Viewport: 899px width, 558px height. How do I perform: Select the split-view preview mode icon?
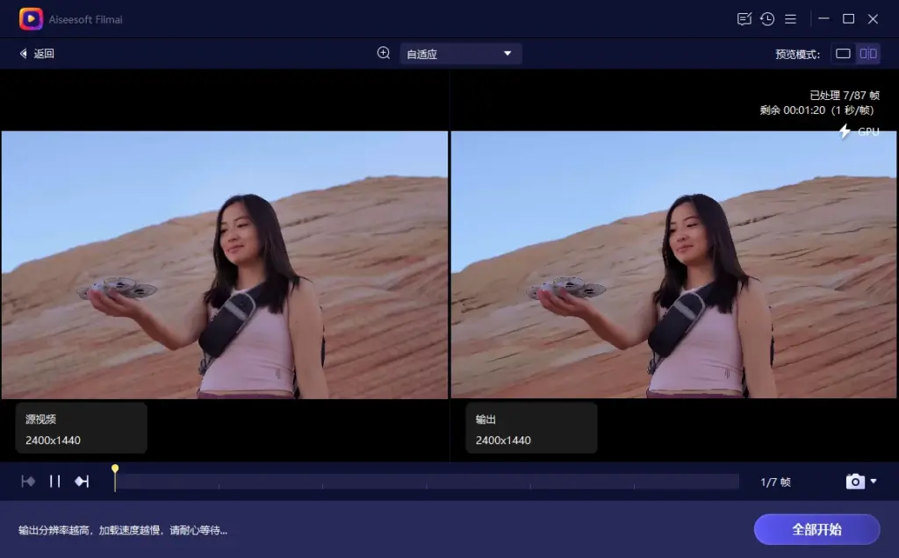click(867, 54)
